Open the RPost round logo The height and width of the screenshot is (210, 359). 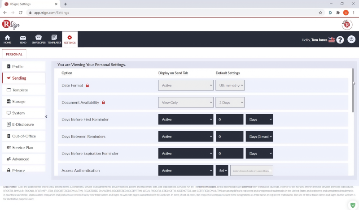point(347,25)
